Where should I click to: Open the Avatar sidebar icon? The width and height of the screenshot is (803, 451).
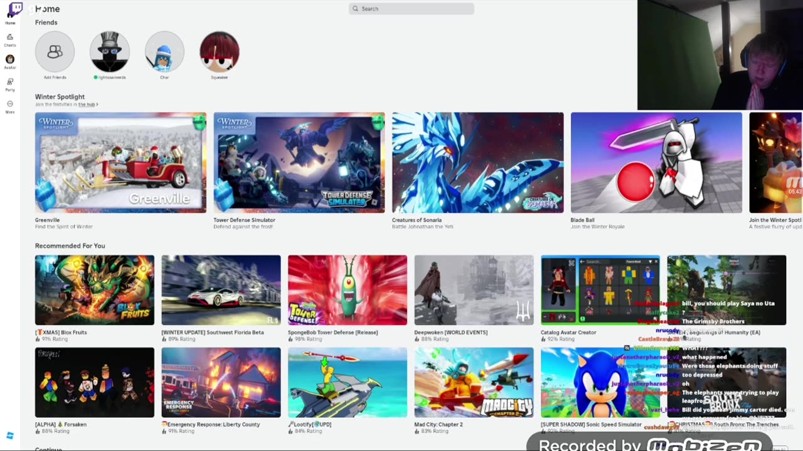click(x=10, y=60)
